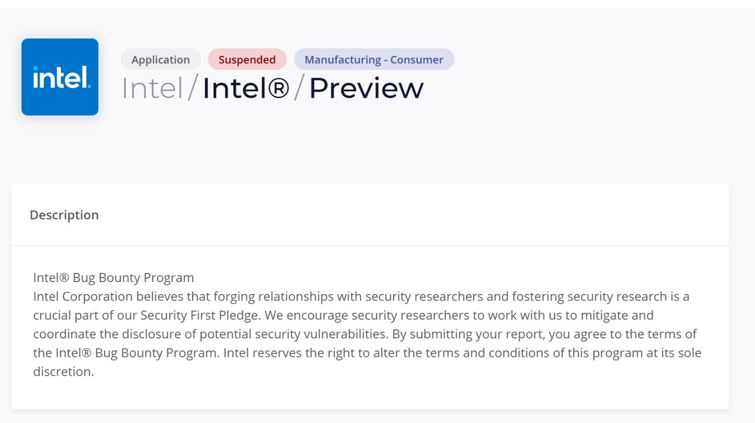
Task: Open the Intel® breadcrumb segment
Action: 246,88
